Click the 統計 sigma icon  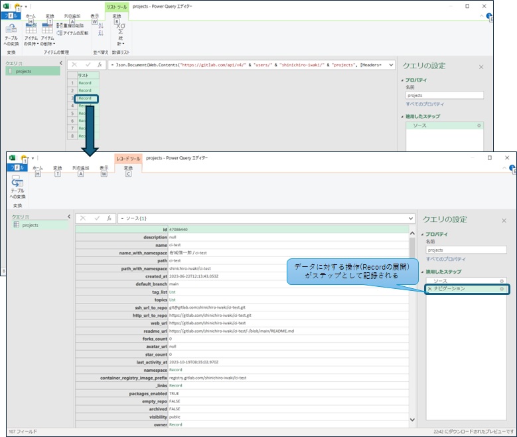[120, 33]
